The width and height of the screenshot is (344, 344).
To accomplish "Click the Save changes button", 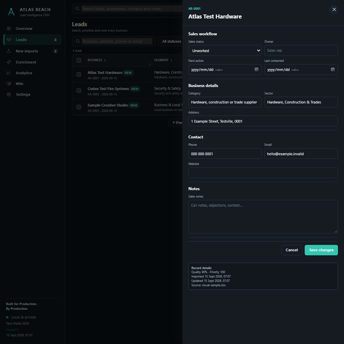I will [x=321, y=250].
